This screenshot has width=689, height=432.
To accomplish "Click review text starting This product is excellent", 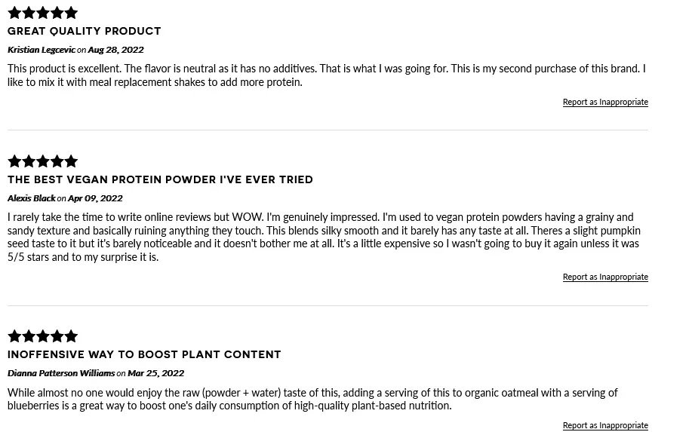I will (327, 75).
